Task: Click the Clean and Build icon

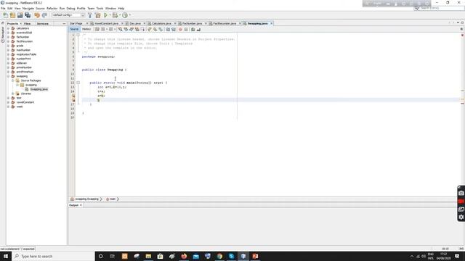Action: tap(97, 15)
